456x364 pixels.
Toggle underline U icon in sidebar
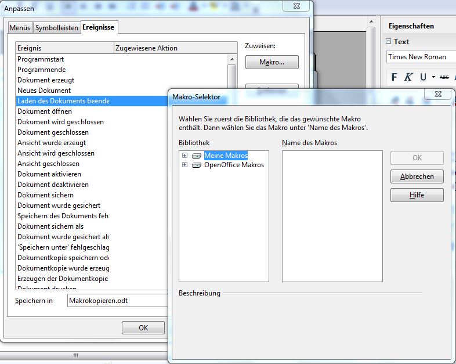coord(423,77)
